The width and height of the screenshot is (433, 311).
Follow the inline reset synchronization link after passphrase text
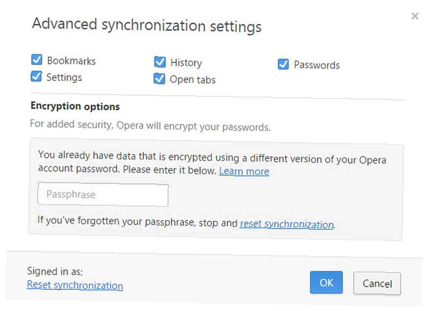pyautogui.click(x=287, y=224)
